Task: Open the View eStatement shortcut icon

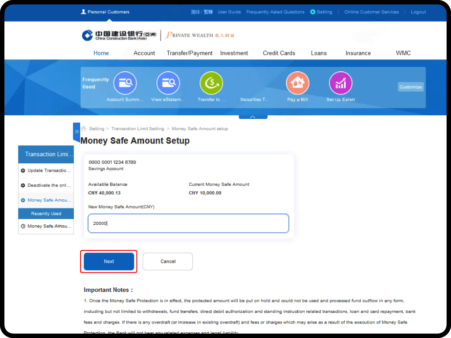Action: pyautogui.click(x=169, y=83)
